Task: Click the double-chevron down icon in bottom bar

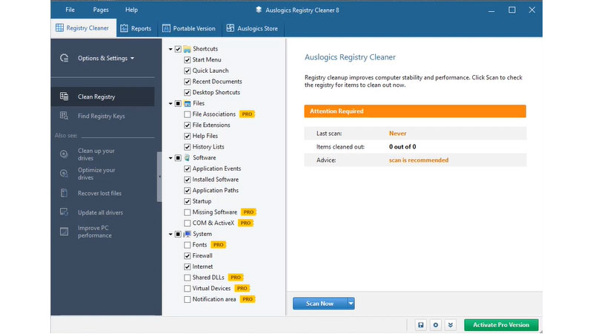Action: (451, 325)
